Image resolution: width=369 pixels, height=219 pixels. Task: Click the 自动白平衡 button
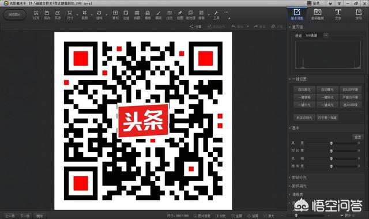point(351,90)
